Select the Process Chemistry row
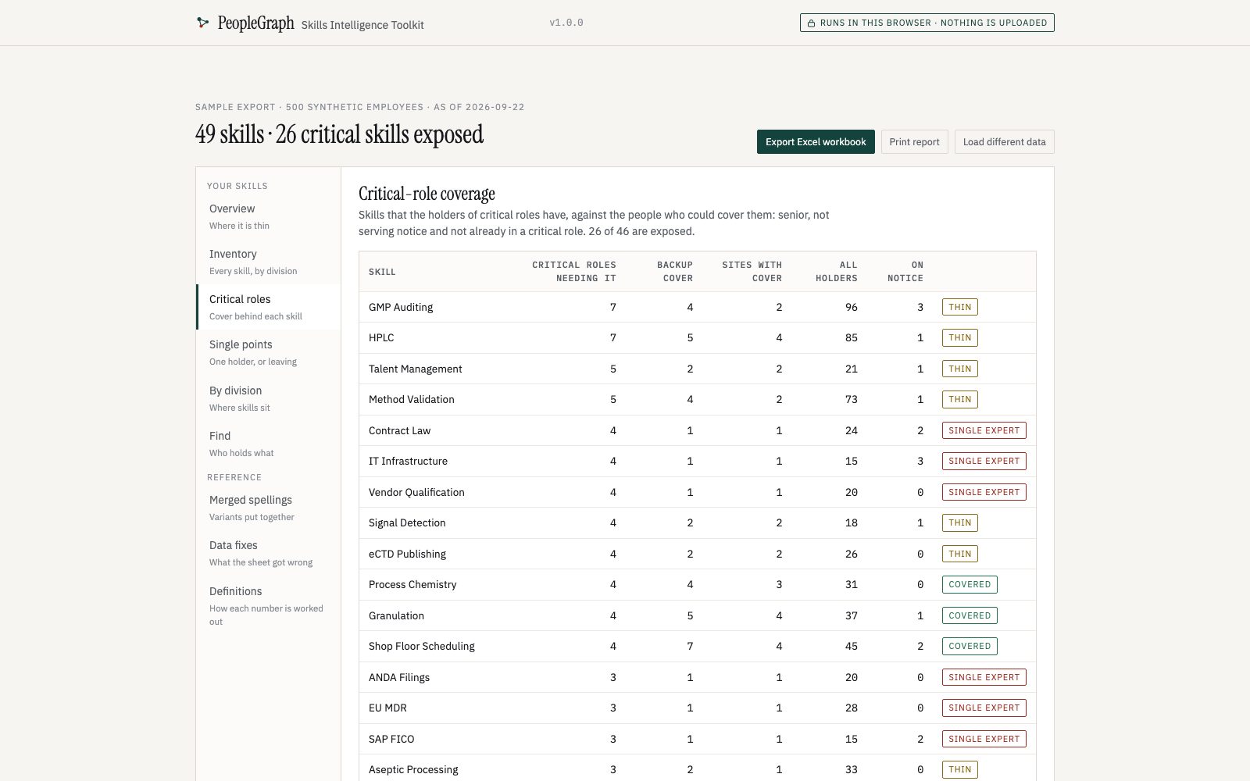 click(698, 584)
